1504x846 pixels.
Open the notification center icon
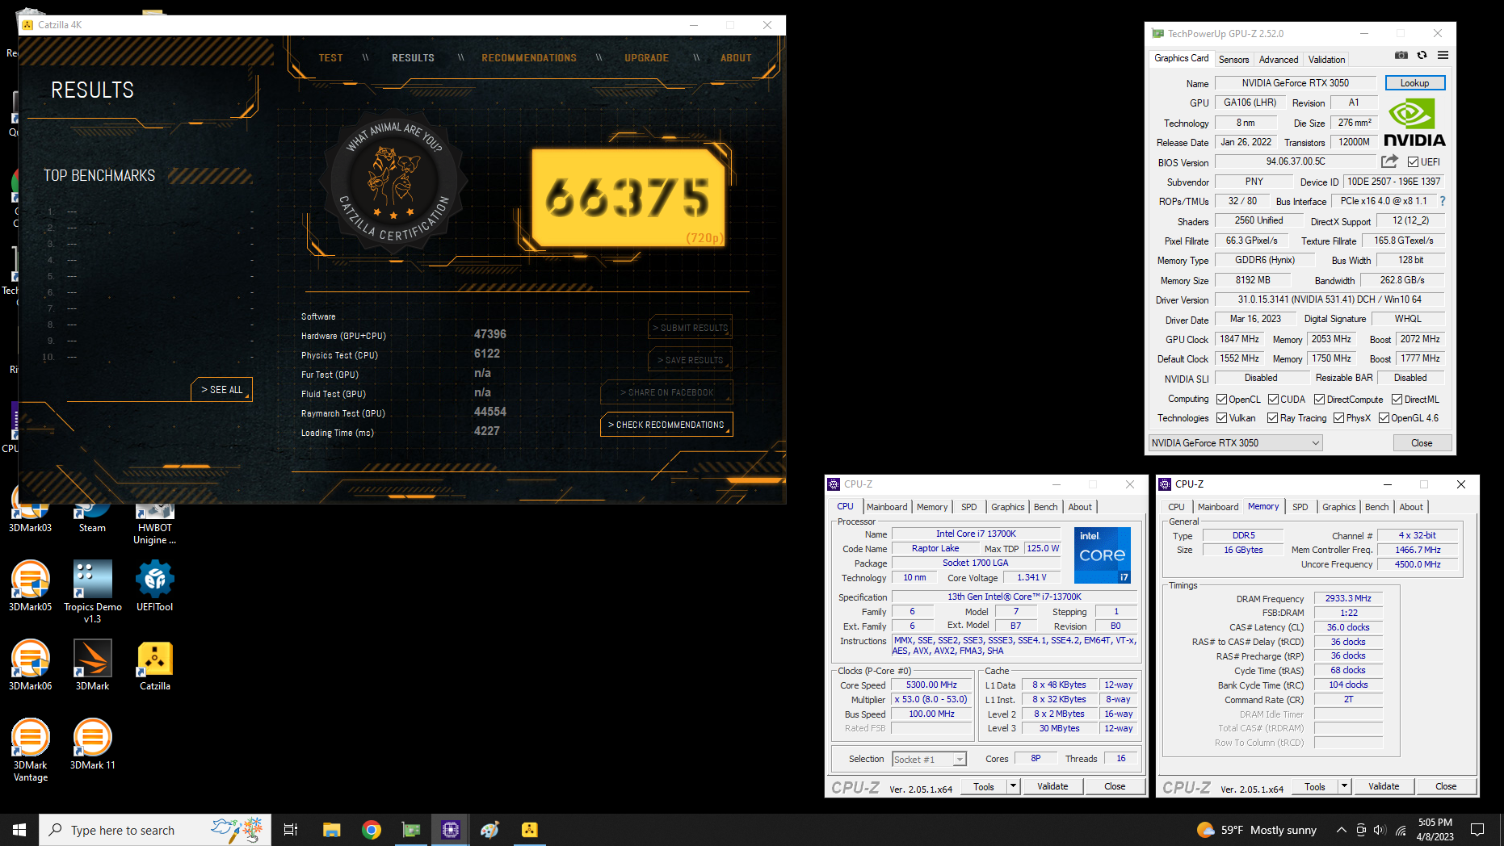[x=1477, y=830]
